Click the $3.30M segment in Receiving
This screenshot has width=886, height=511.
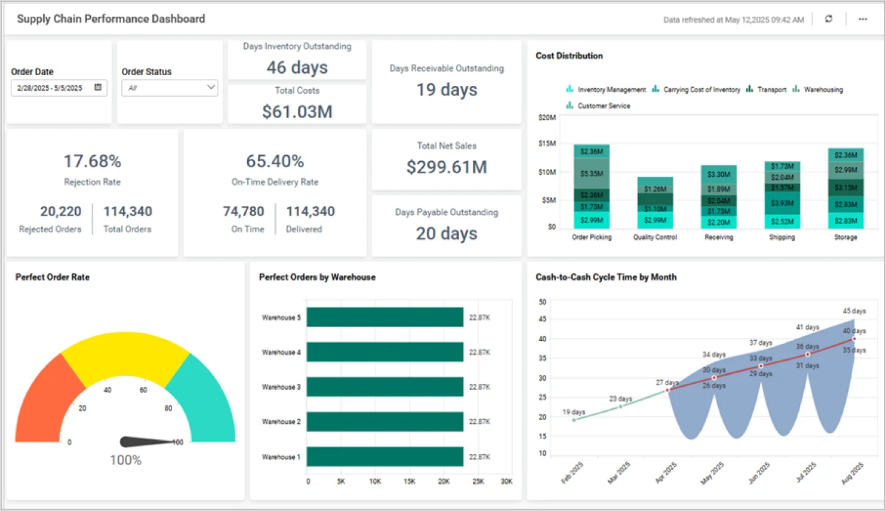(x=718, y=174)
